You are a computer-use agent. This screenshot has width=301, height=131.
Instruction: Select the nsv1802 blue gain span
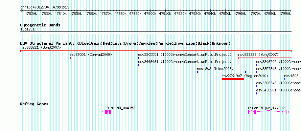pos(222,72)
